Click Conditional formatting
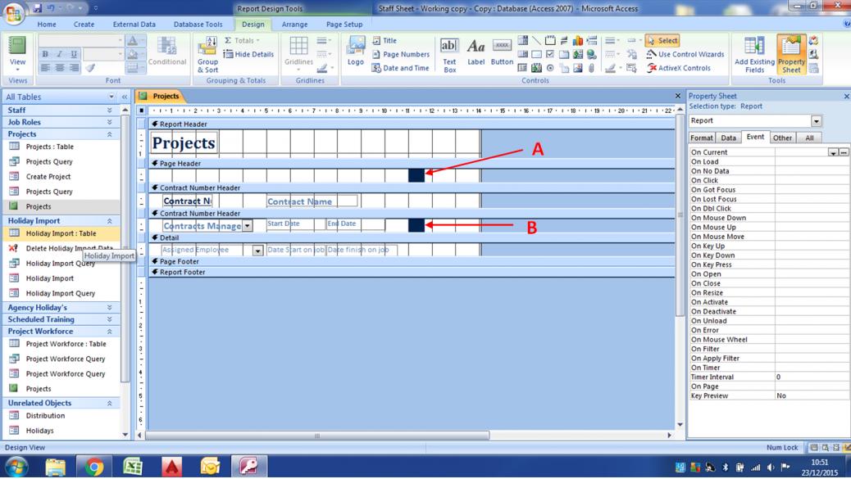 pyautogui.click(x=166, y=52)
